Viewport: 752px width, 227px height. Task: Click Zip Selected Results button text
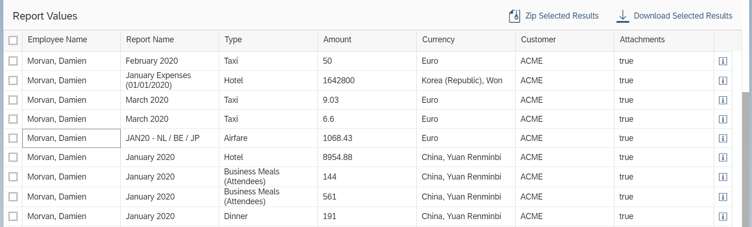pyautogui.click(x=562, y=16)
